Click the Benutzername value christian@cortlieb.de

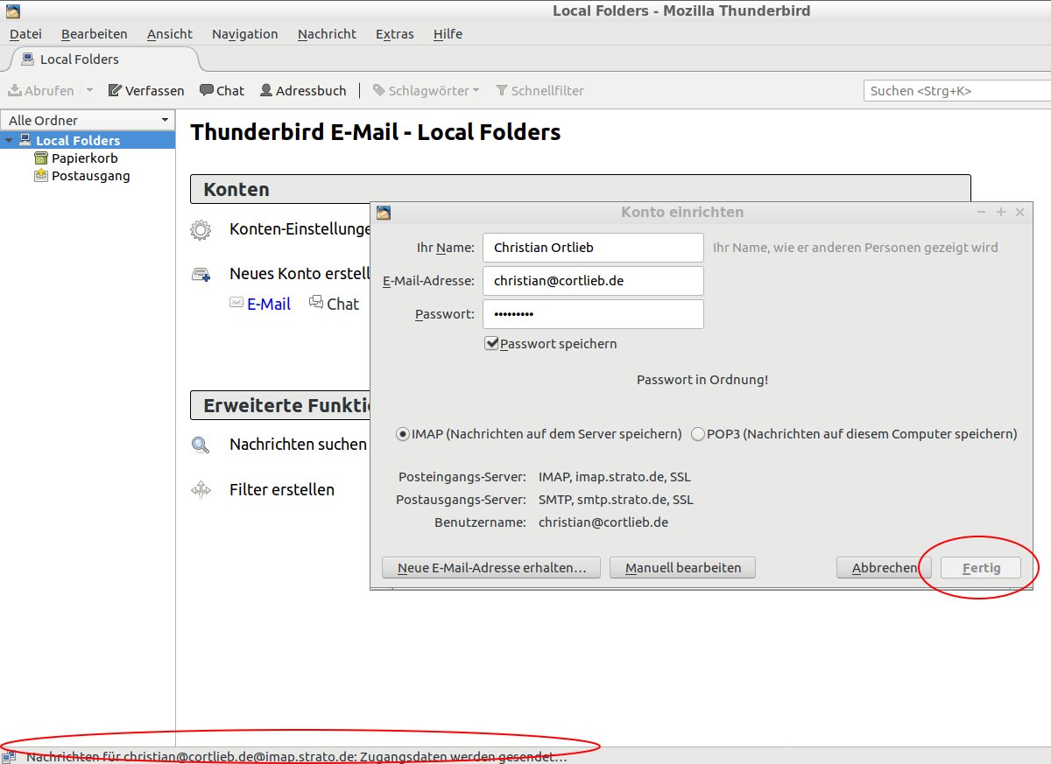(x=603, y=522)
